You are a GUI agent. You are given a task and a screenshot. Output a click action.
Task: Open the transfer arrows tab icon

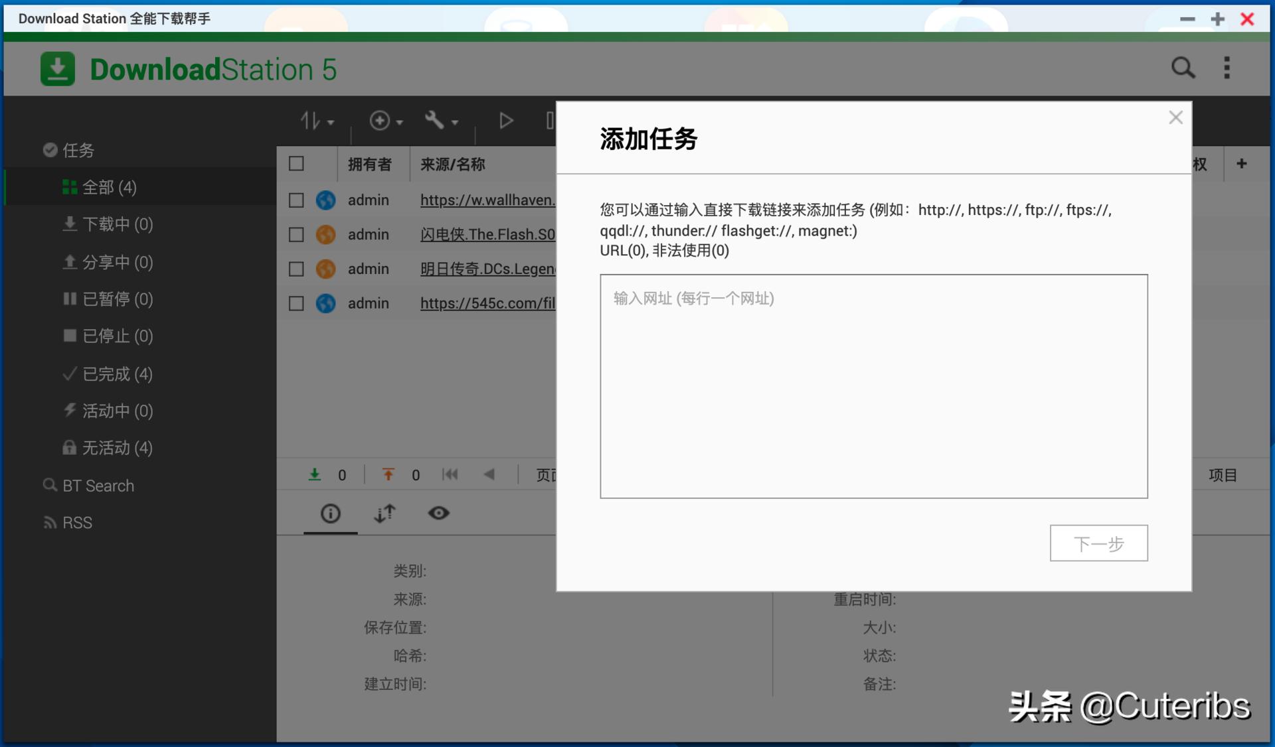pyautogui.click(x=384, y=513)
